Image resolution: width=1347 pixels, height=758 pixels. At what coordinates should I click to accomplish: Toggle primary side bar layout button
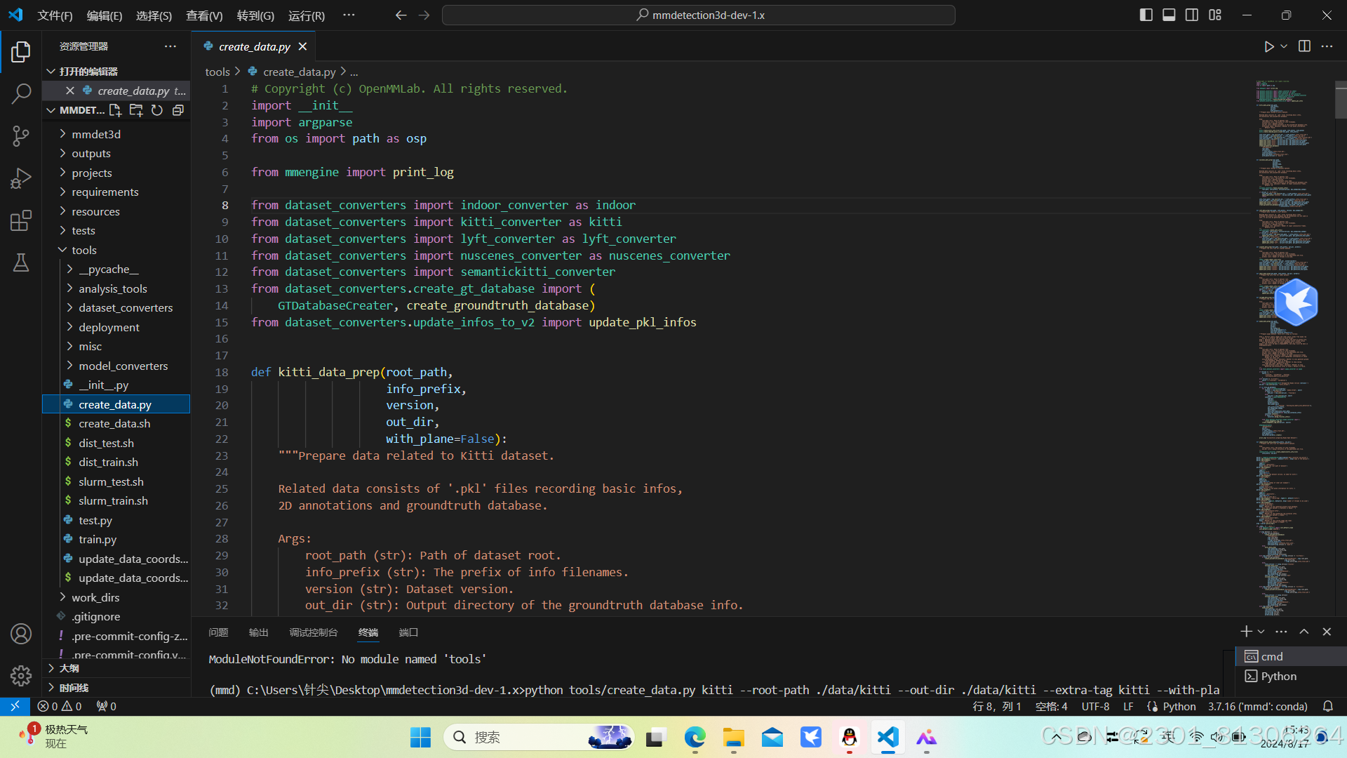point(1146,15)
